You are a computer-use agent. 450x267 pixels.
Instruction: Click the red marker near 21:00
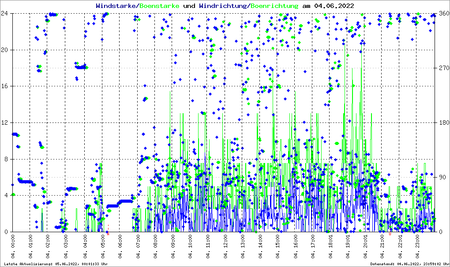[x=390, y=234]
